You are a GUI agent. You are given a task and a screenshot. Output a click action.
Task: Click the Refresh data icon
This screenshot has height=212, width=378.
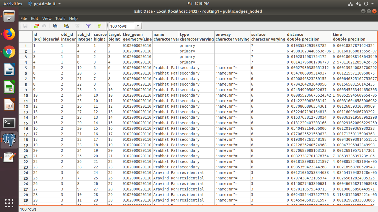(x=37, y=26)
